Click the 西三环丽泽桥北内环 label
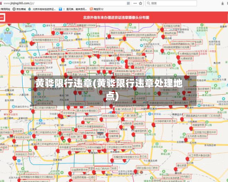 pyautogui.click(x=46, y=132)
